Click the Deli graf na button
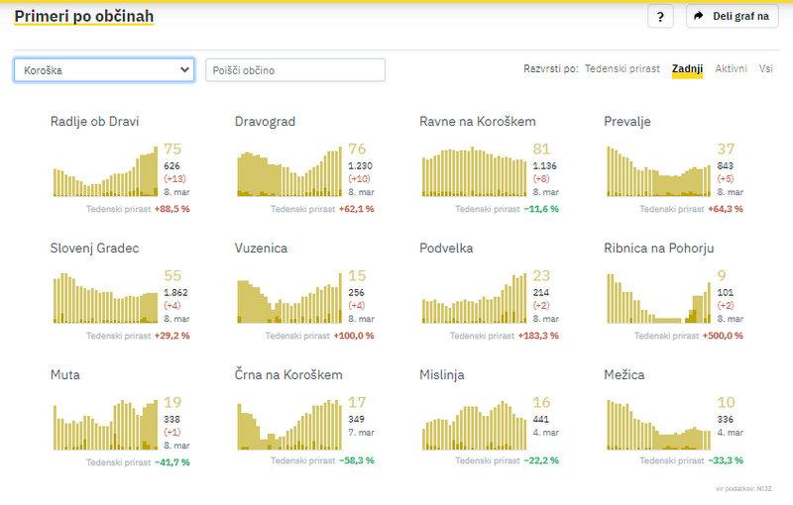The image size is (793, 505). (x=734, y=17)
